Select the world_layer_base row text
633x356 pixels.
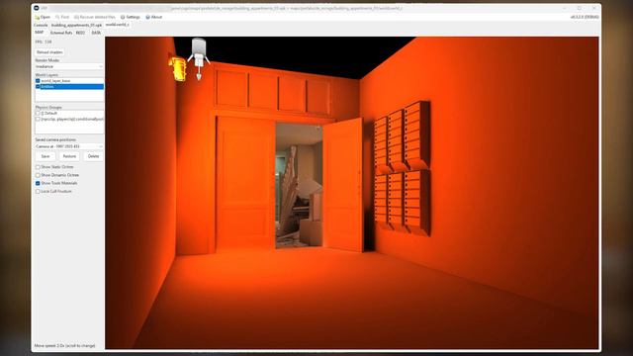click(55, 81)
